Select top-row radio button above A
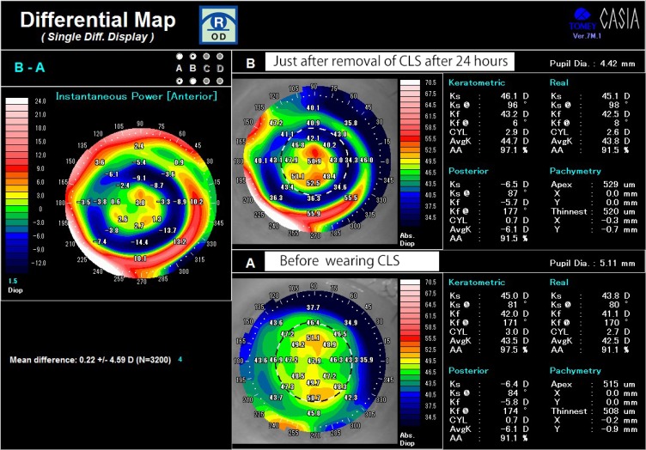The height and width of the screenshot is (450, 646). [180, 57]
